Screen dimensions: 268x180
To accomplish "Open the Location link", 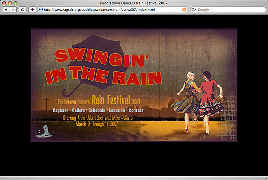I will click(117, 110).
